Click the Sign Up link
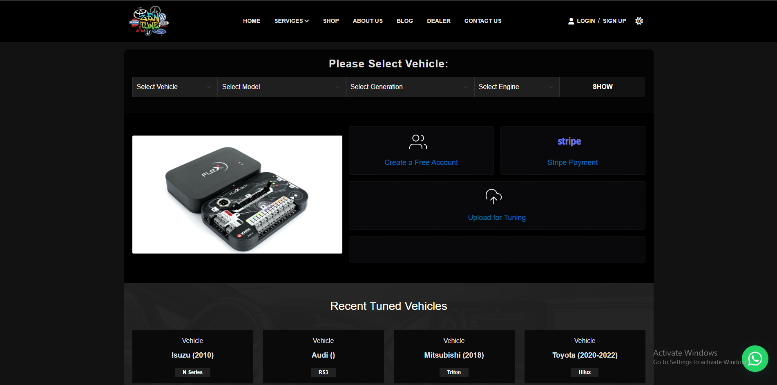The height and width of the screenshot is (385, 777). [x=614, y=21]
